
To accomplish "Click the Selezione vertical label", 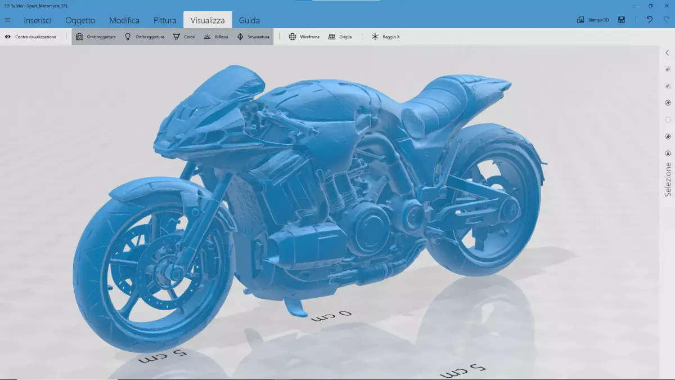I will click(x=668, y=180).
